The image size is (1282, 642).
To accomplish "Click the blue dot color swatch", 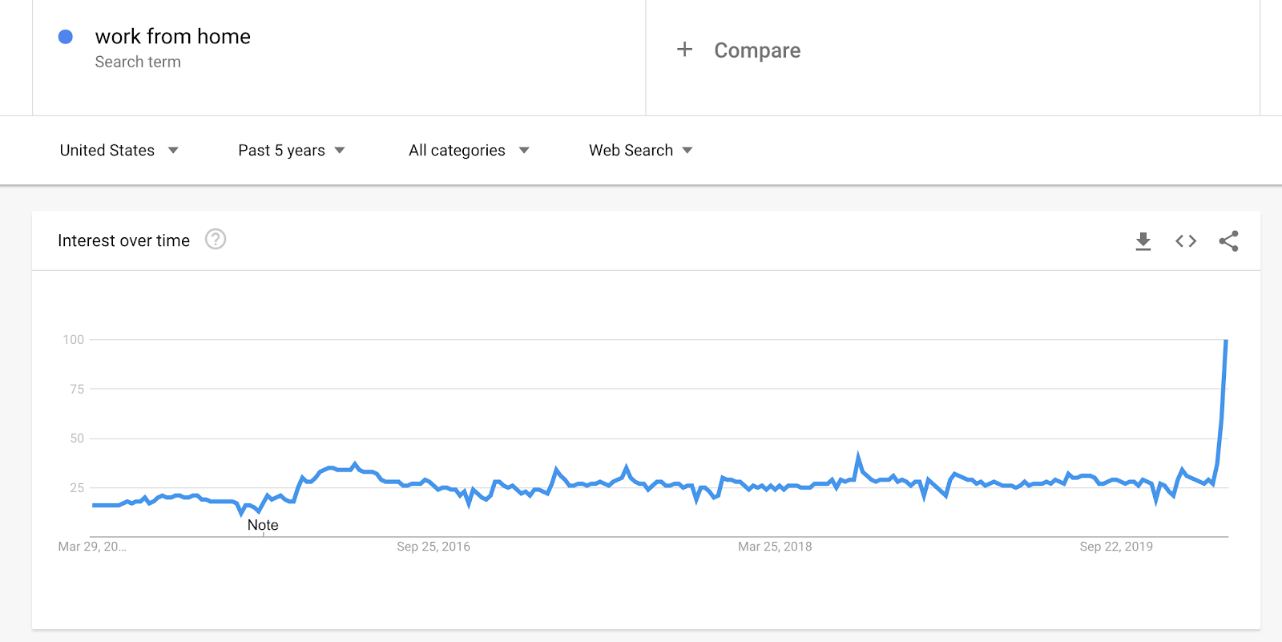I will coord(66,37).
